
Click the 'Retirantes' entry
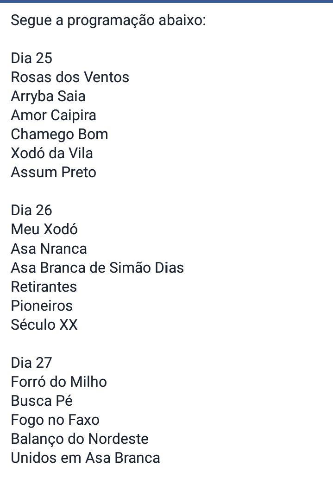coord(44,287)
